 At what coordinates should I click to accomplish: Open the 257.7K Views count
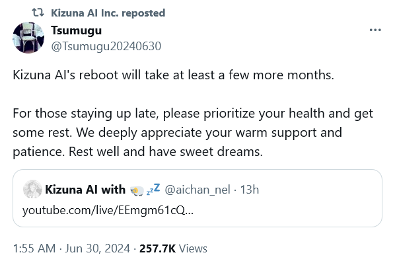173,248
